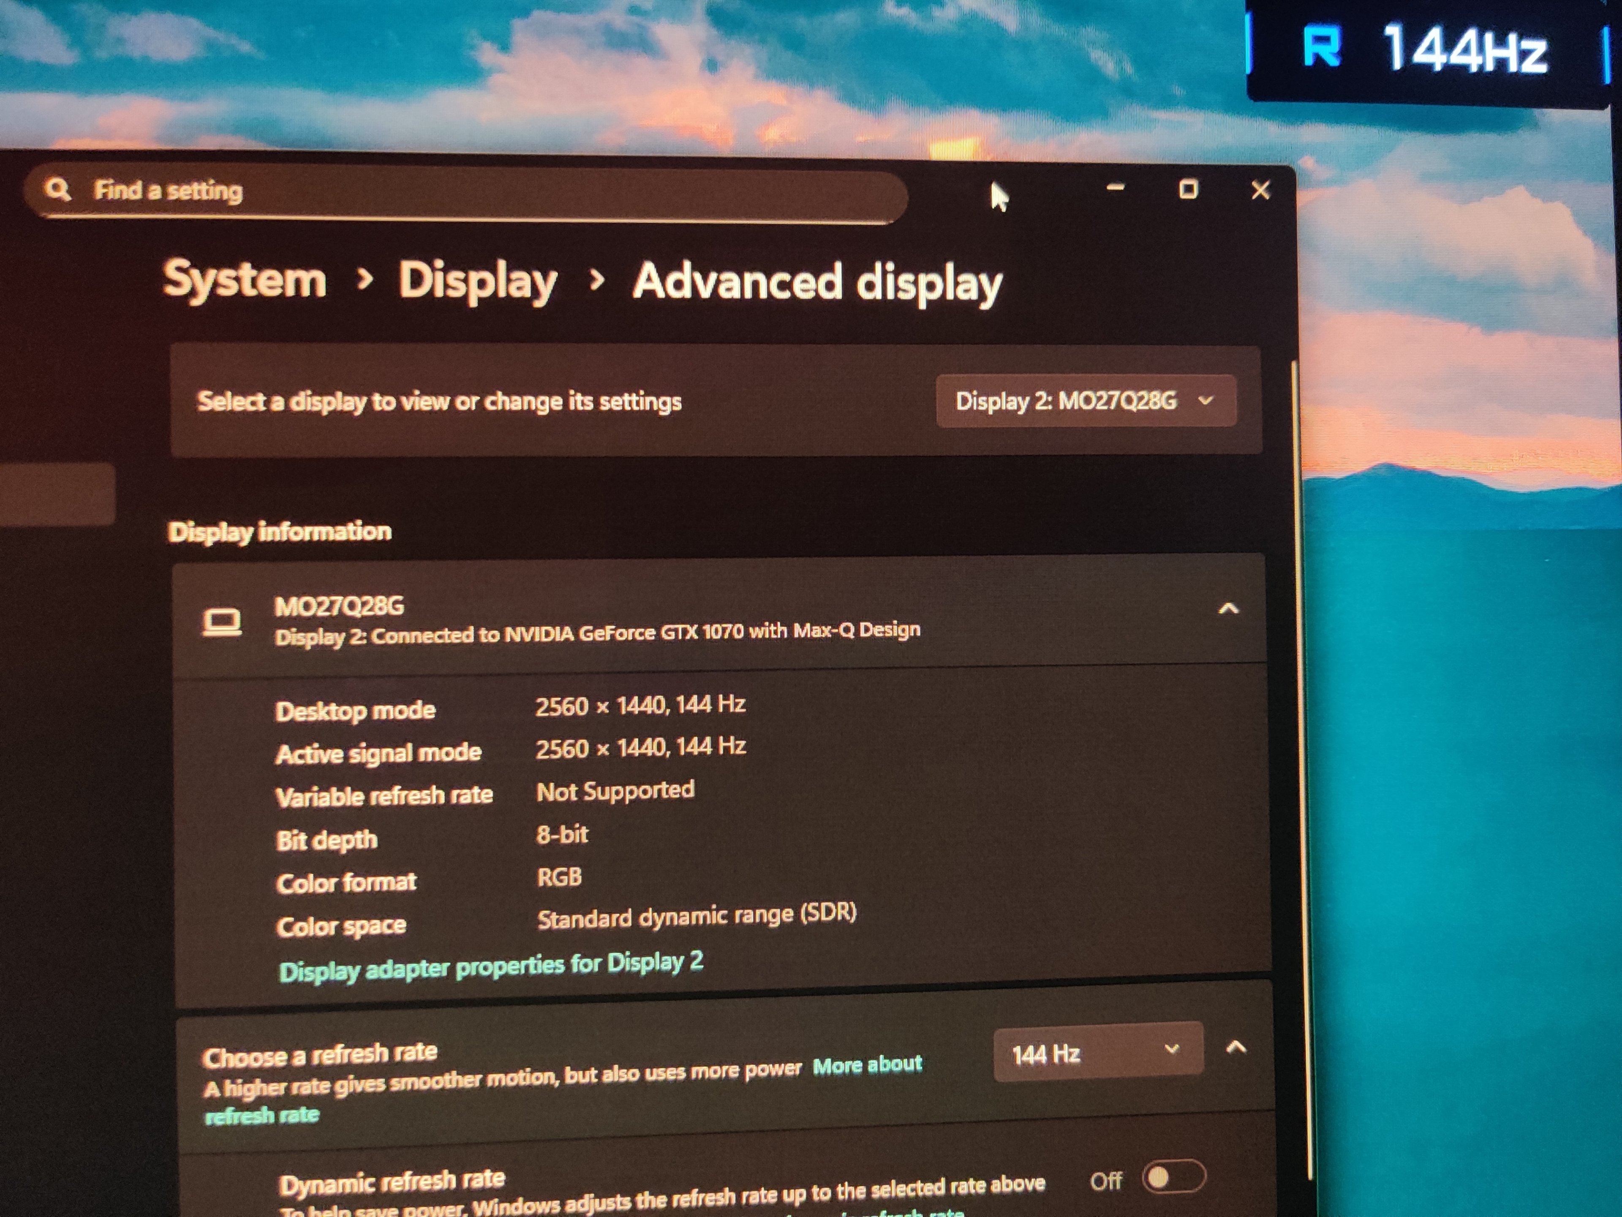The height and width of the screenshot is (1217, 1622).
Task: Click the search magnifier icon
Action: [57, 189]
